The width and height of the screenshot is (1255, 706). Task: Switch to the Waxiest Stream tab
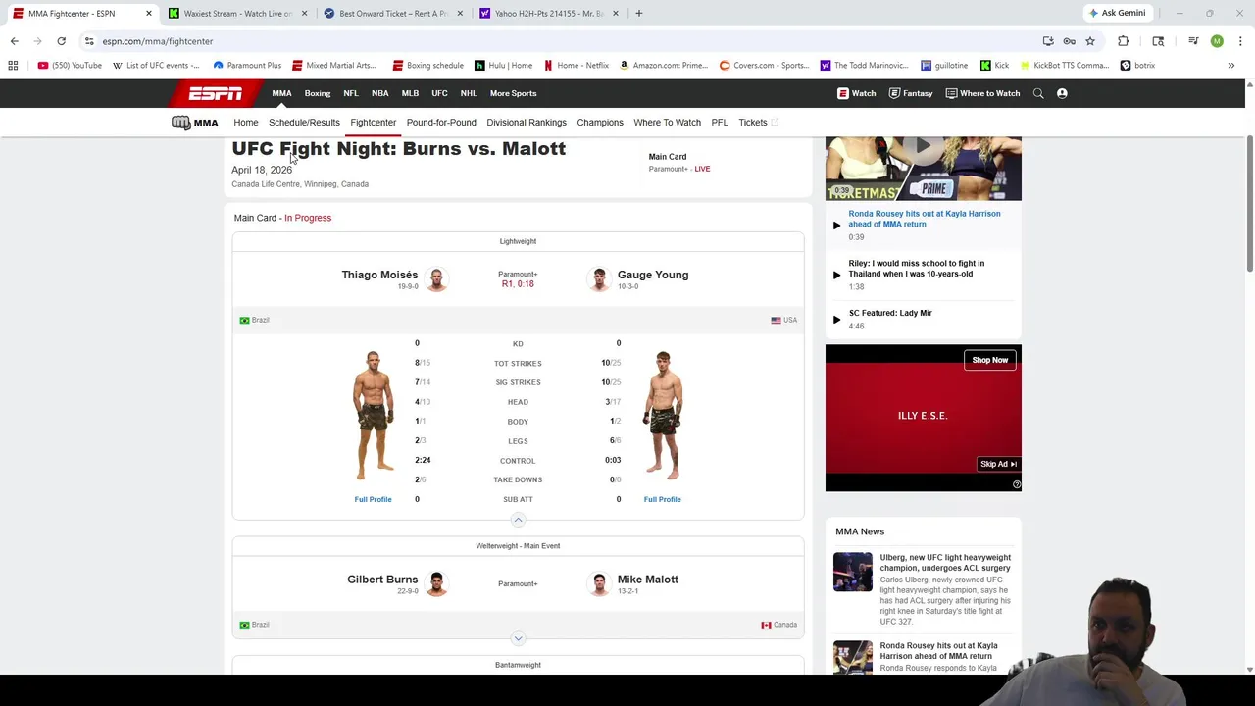tap(236, 13)
